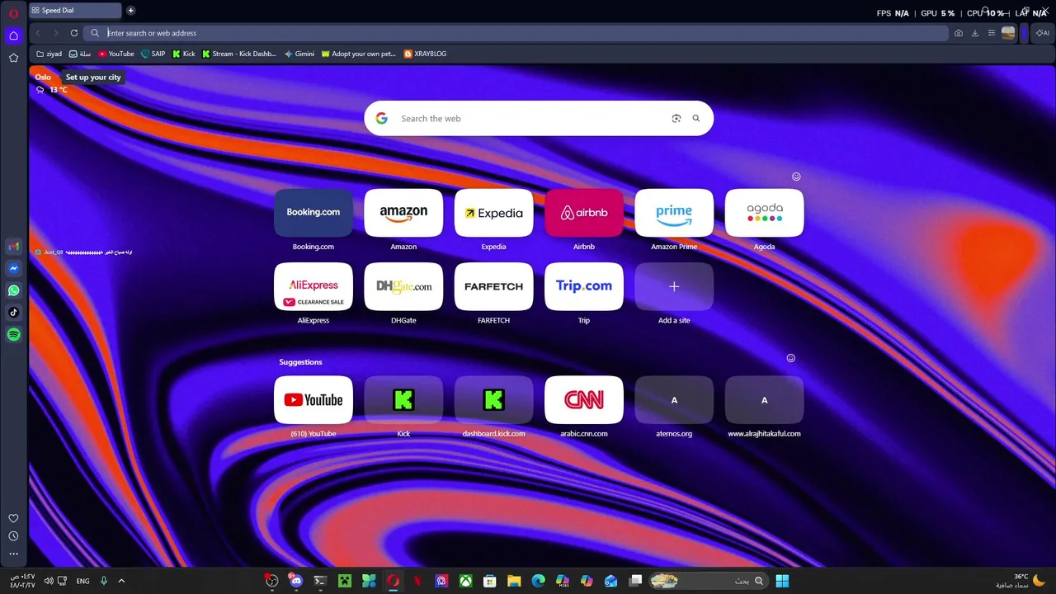Open the bookmarks star in sidebar
The image size is (1056, 594).
(13, 58)
